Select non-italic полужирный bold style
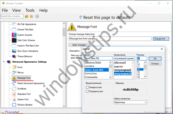 tap(123, 70)
